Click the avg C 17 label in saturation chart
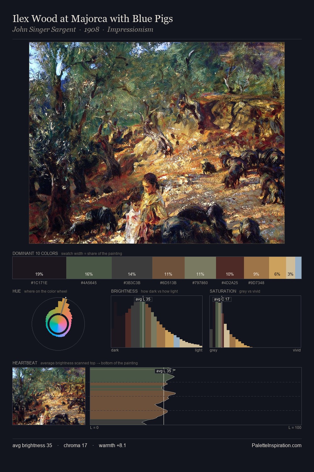 [x=222, y=299]
